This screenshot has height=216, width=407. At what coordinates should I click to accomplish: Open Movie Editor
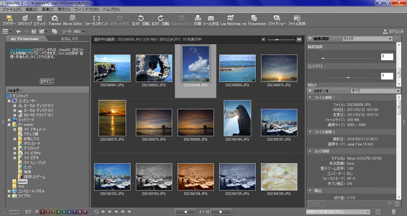[x=72, y=20]
